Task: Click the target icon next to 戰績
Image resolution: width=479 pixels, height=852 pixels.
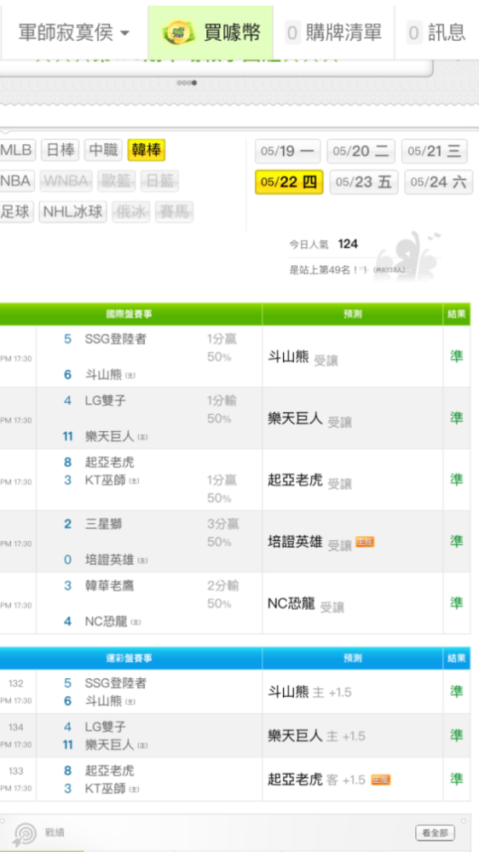Action: [25, 833]
